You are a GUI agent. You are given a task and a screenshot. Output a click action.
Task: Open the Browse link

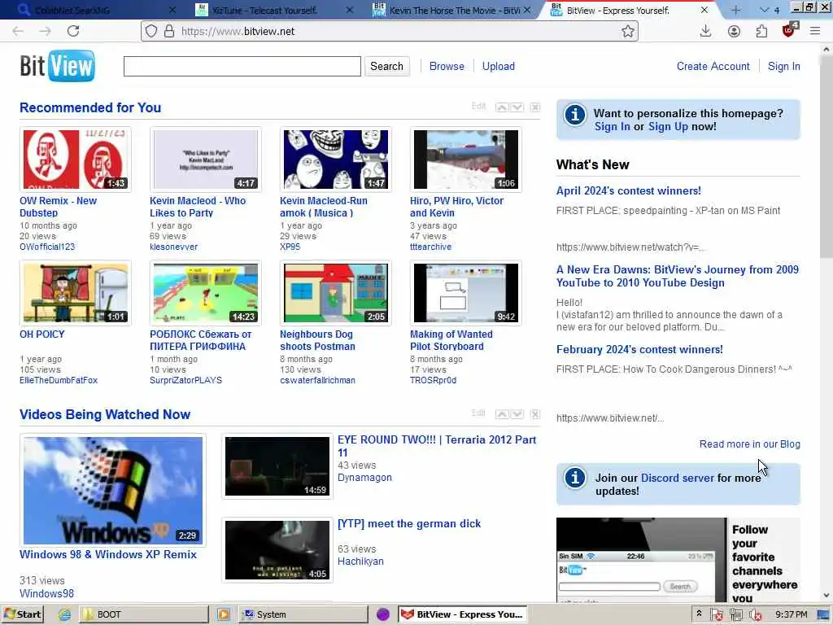coord(447,67)
